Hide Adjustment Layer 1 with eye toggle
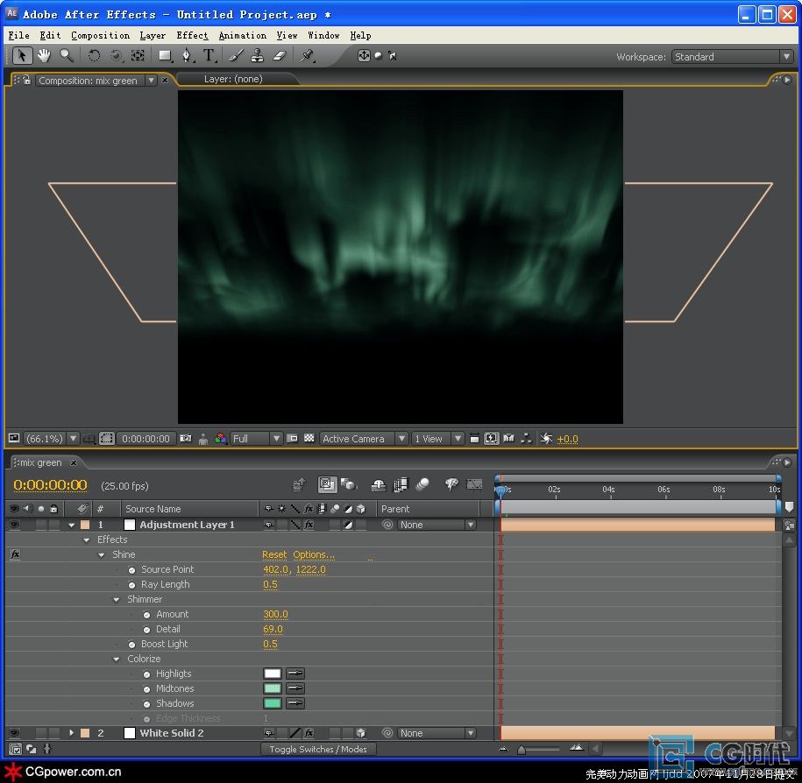Screen dimensions: 802x783 [x=14, y=525]
